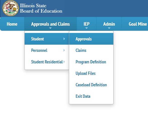
Task: Click the dropdown arrow under IEP
Action: (x=86, y=28)
